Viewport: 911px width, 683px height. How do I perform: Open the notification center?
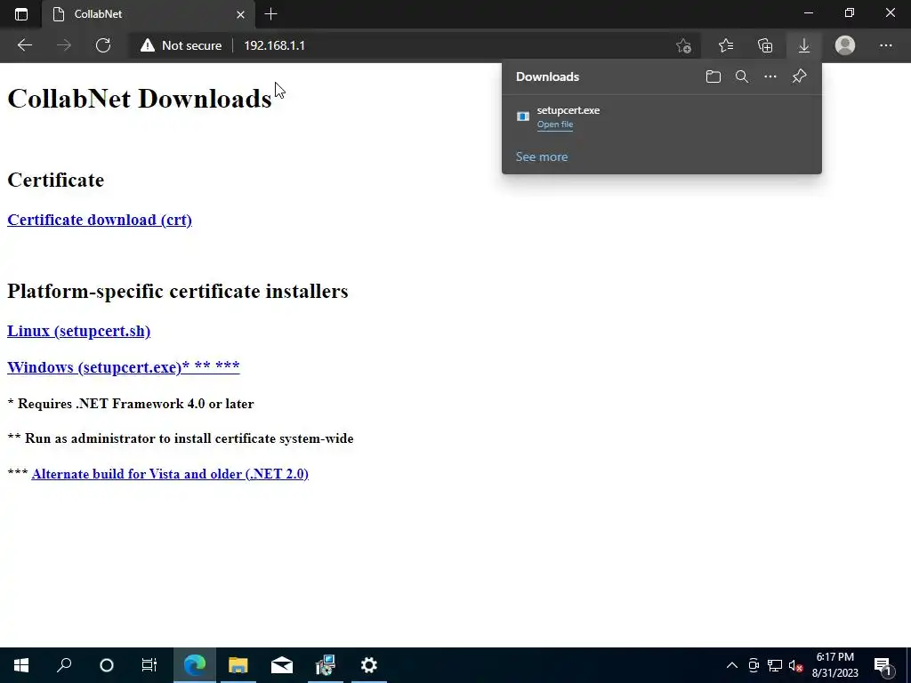(883, 665)
